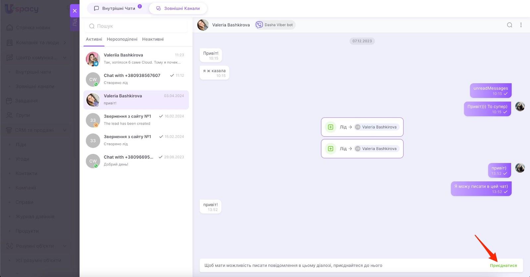Viewport: 530px width, 277px height.
Task: Go to Контакти in the sidebar
Action: (x=26, y=173)
